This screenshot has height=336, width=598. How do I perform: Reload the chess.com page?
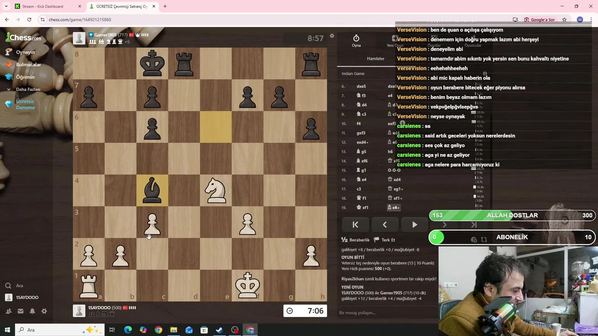coord(29,20)
